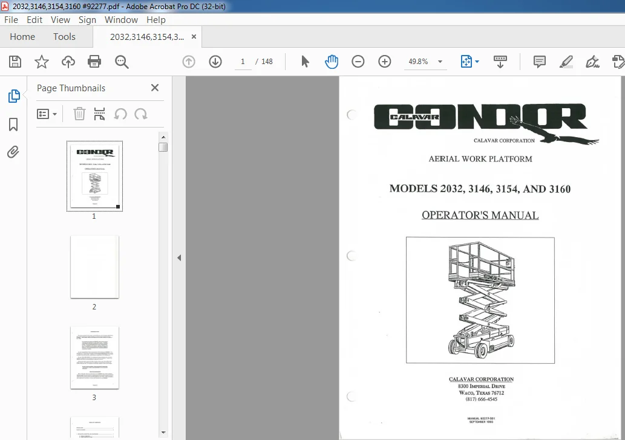The height and width of the screenshot is (440, 625).
Task: Add a comment with the speech bubble icon
Action: pyautogui.click(x=539, y=62)
